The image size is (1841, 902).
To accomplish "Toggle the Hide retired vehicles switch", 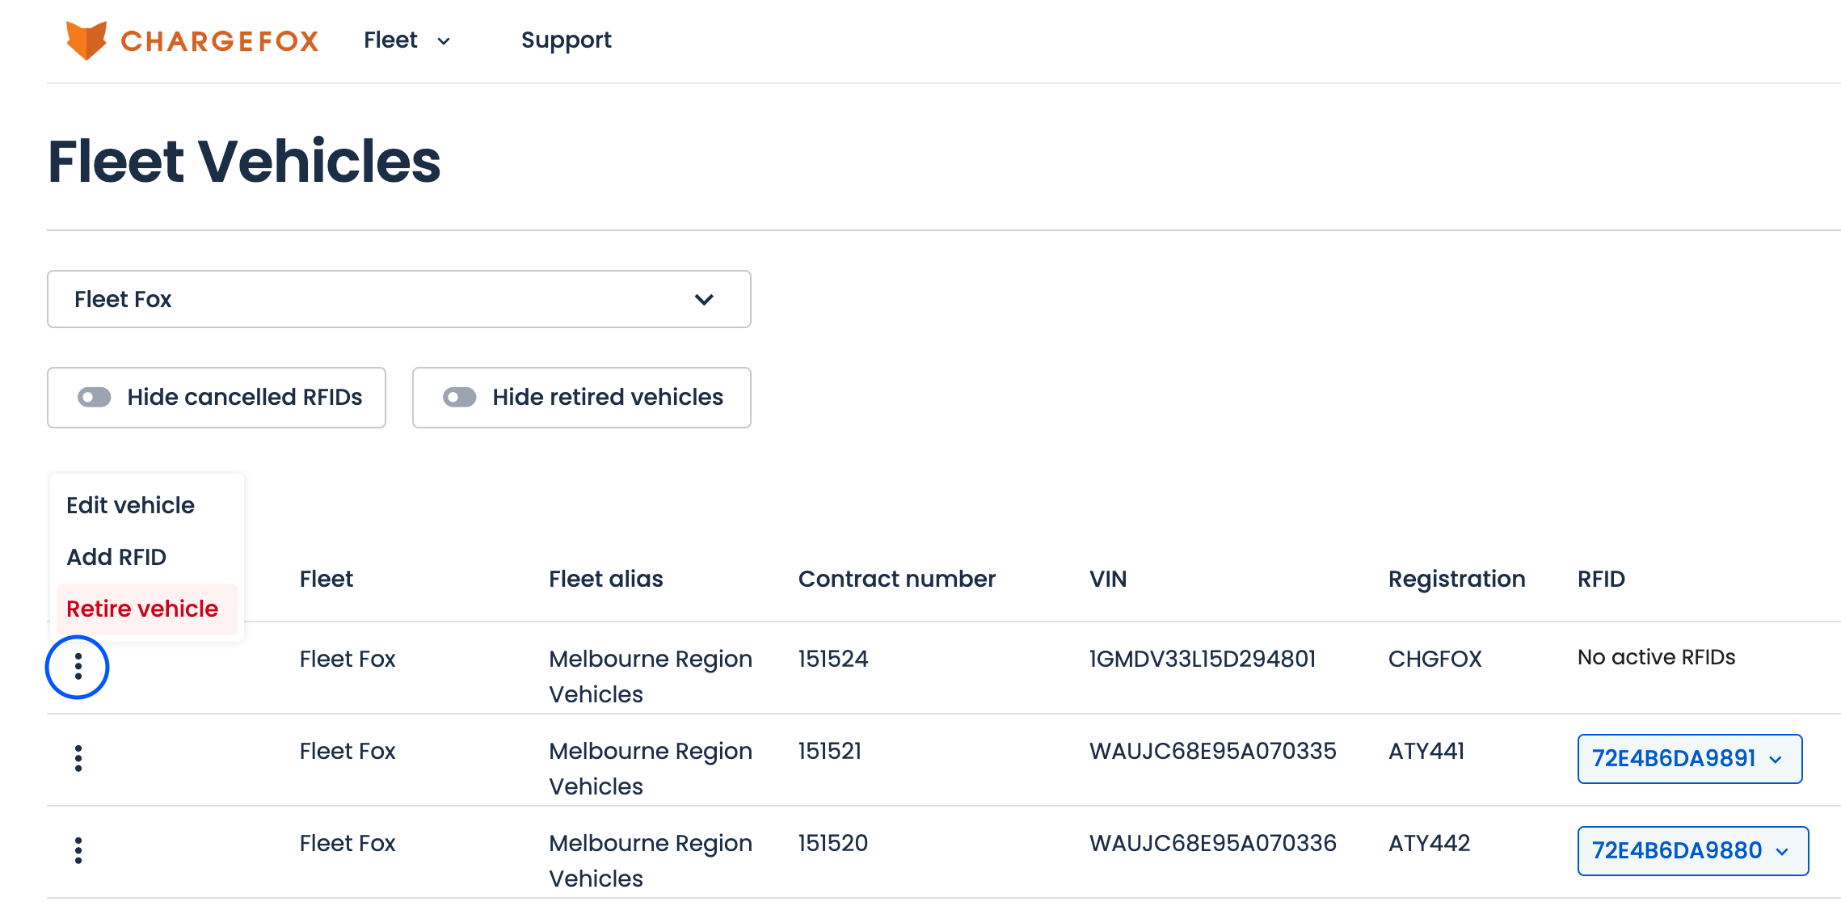I will click(x=460, y=397).
